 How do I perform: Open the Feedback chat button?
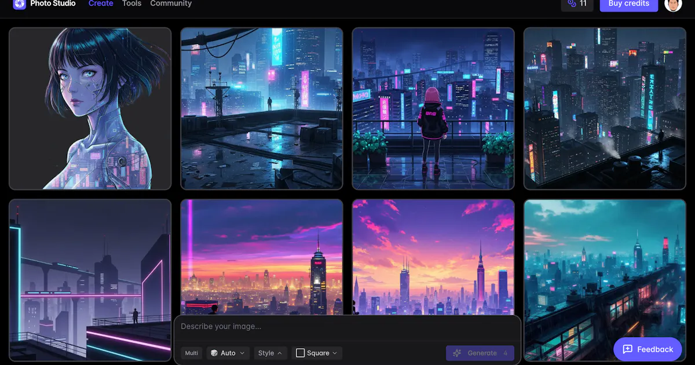[648, 349]
